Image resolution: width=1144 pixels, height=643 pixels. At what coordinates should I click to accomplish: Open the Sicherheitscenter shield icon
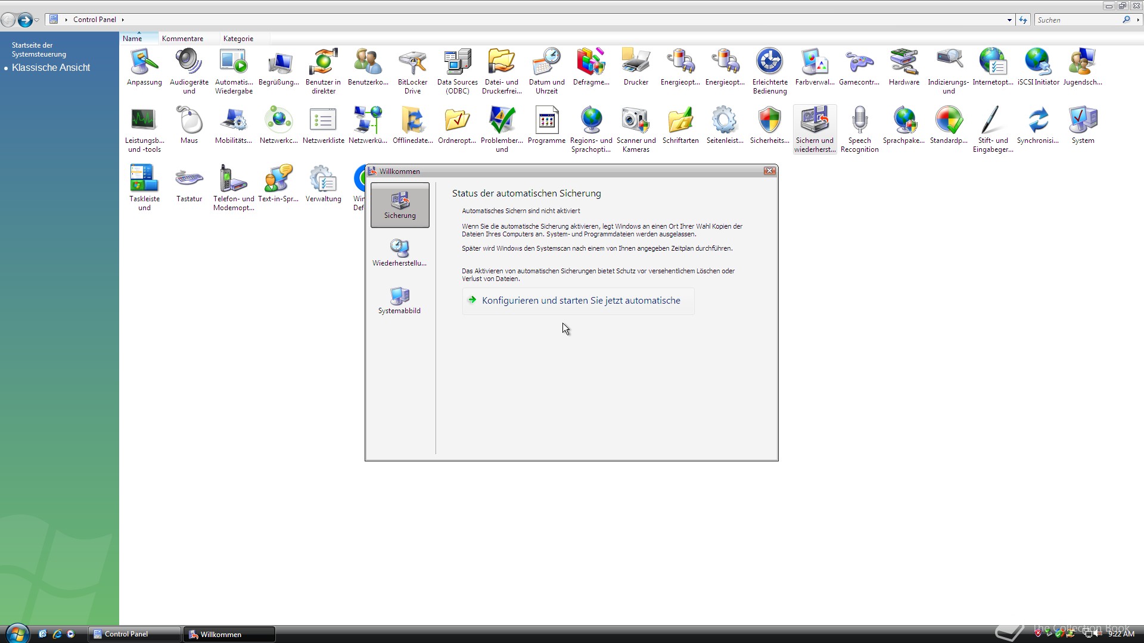[770, 126]
